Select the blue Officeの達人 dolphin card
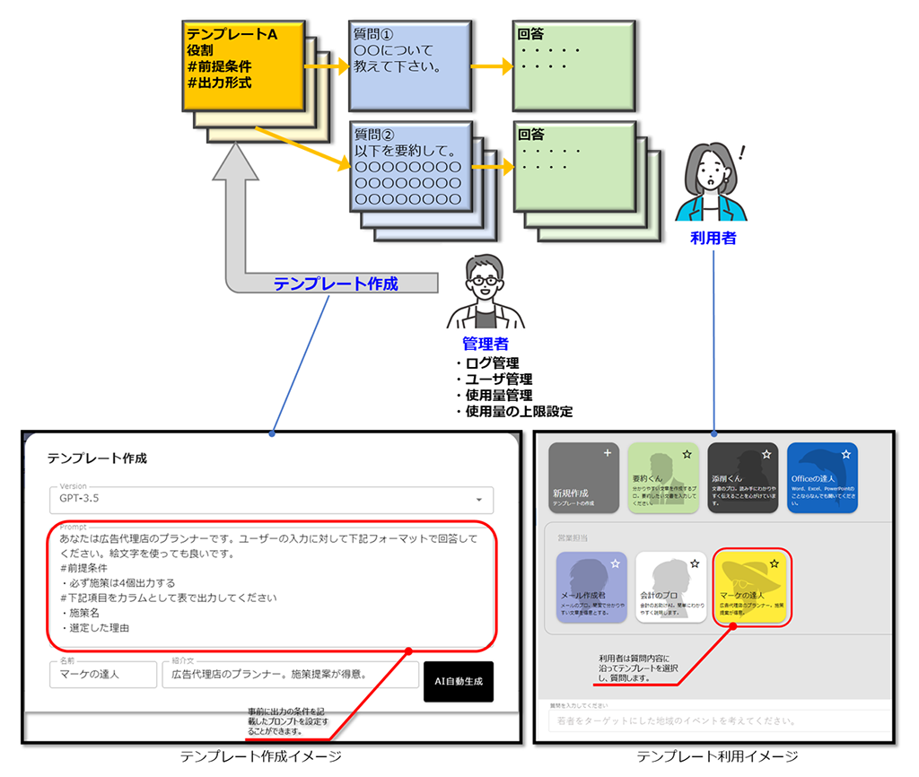 (x=822, y=477)
